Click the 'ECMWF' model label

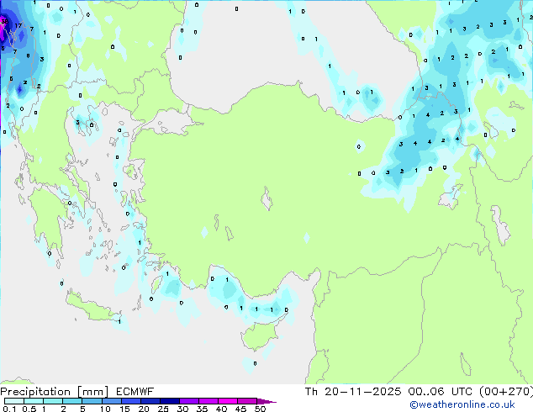[x=135, y=392]
